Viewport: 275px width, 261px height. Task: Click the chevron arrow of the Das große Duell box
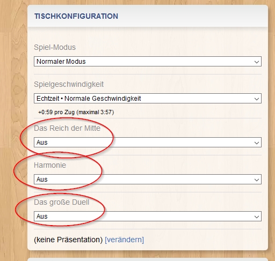[x=257, y=217]
